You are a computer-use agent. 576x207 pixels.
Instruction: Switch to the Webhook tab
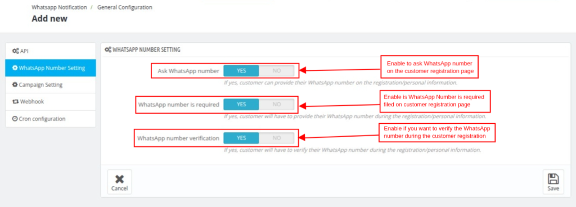[50, 102]
